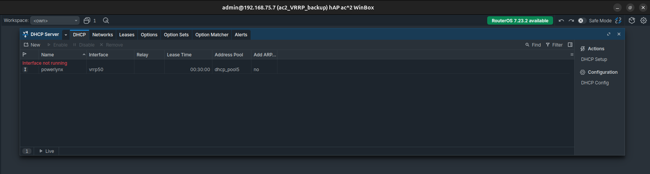Open the Workspace <own> dropdown
The height and width of the screenshot is (174, 650).
(55, 20)
